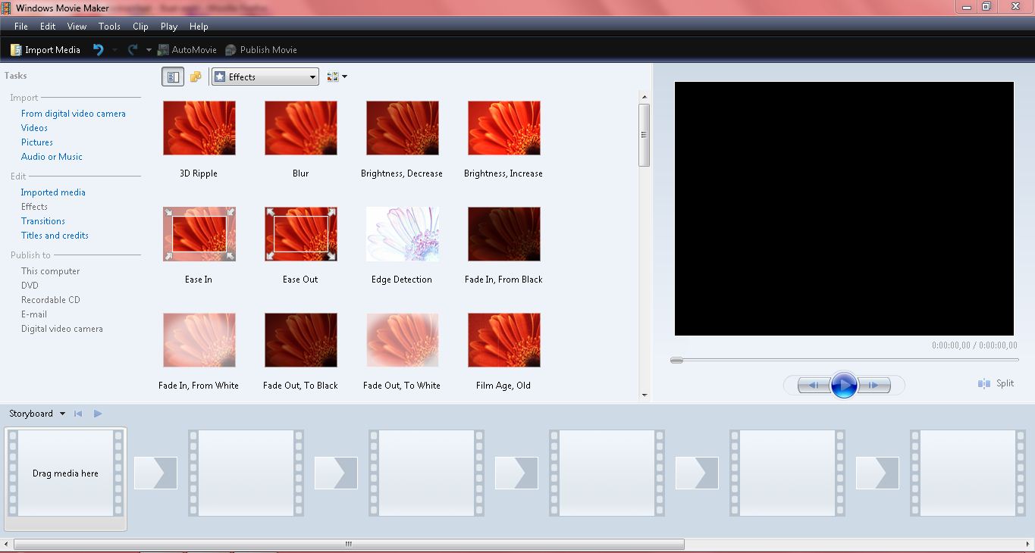Click the up-one-level folder icon
This screenshot has height=553, width=1035.
(x=196, y=76)
